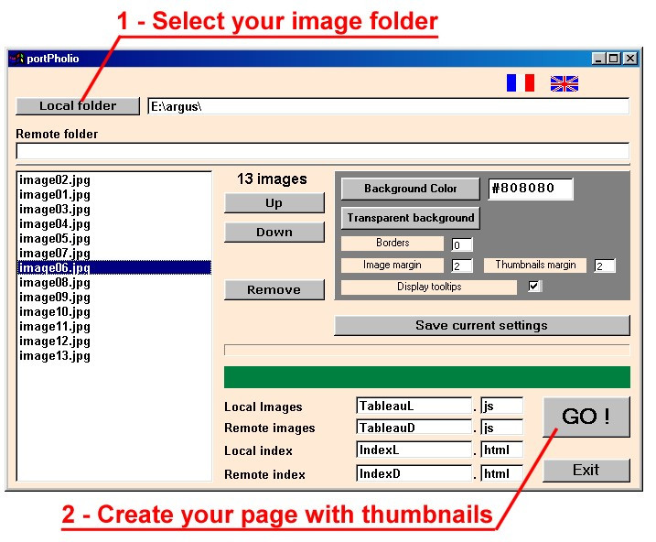Switch language with the British flag icon
Viewport: 656px width, 542px height.
click(564, 83)
